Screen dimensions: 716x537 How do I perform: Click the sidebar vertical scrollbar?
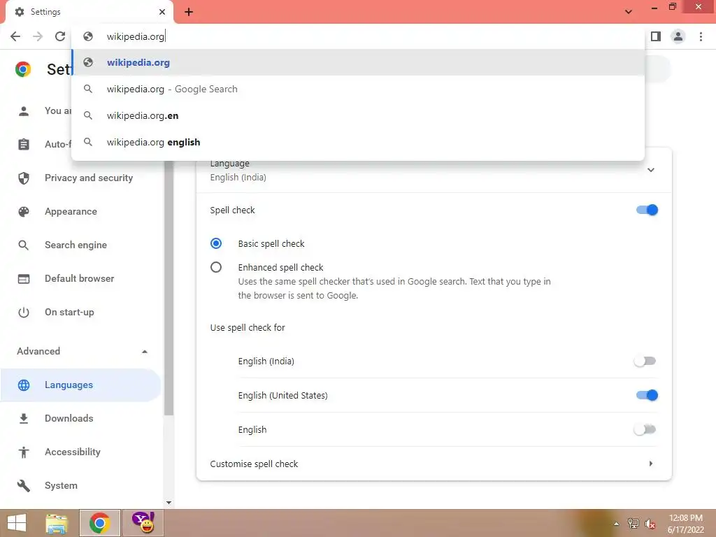point(169,287)
